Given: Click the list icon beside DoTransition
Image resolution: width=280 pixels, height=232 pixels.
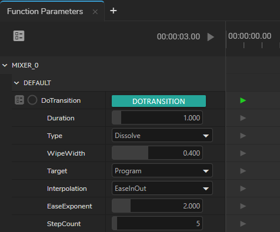Looking at the screenshot, I should pyautogui.click(x=19, y=100).
